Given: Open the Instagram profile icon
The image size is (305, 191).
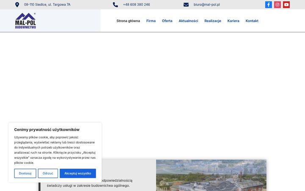Looking at the screenshot, I should 277,5.
